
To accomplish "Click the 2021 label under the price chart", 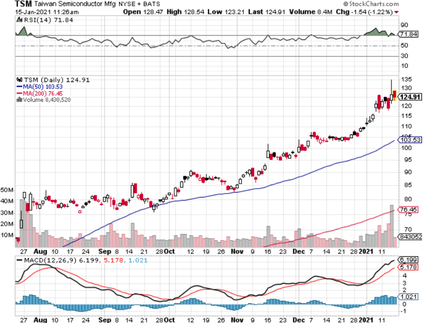I will tap(366, 252).
